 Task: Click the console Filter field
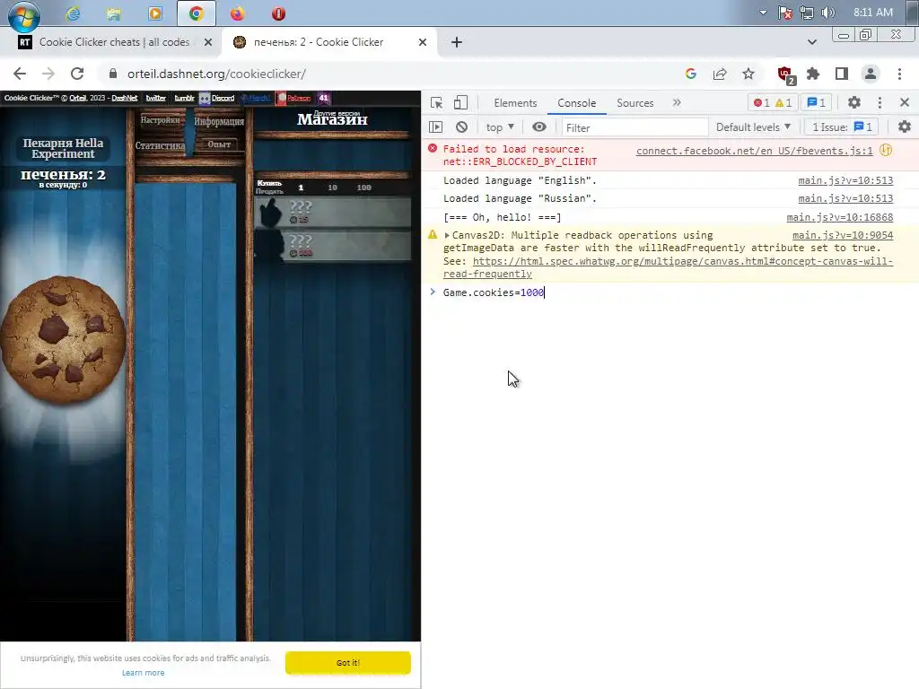point(635,127)
